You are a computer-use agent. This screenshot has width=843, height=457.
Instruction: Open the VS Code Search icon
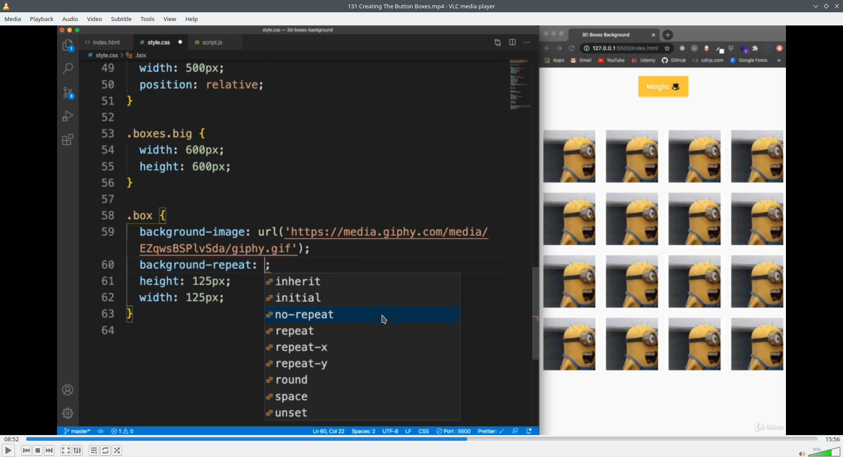68,68
